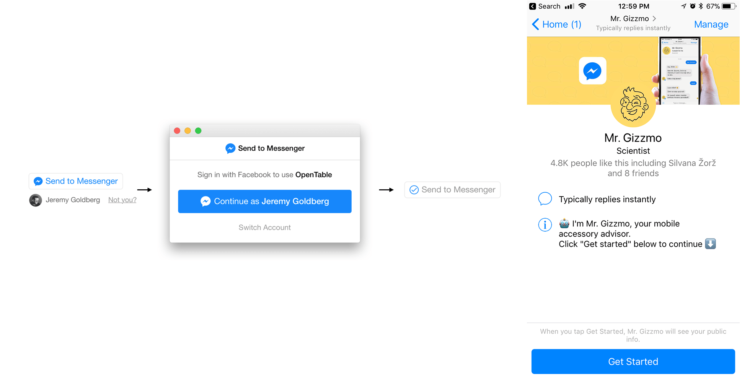Click Continue as Jeremy Goldberg
The image size is (742, 377).
(264, 201)
